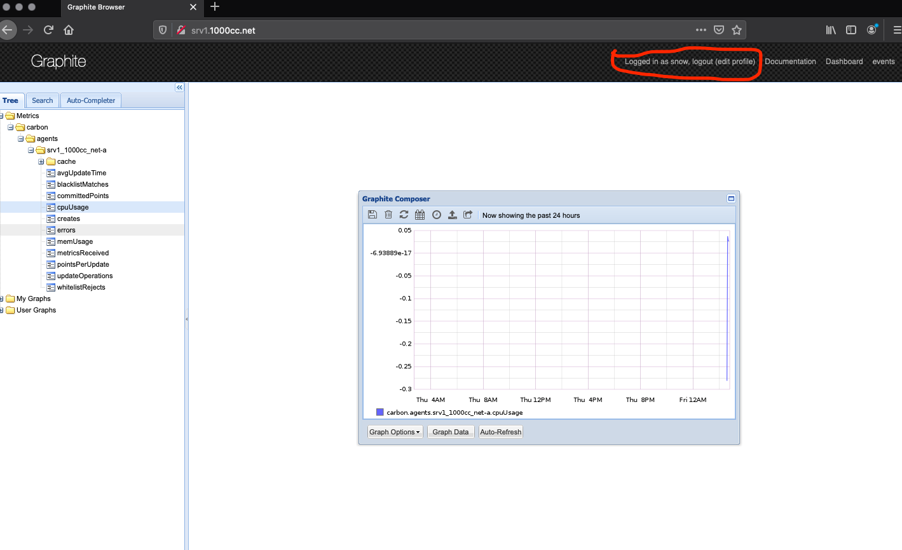
Task: Expand the User Graphs folder
Action: point(1,310)
